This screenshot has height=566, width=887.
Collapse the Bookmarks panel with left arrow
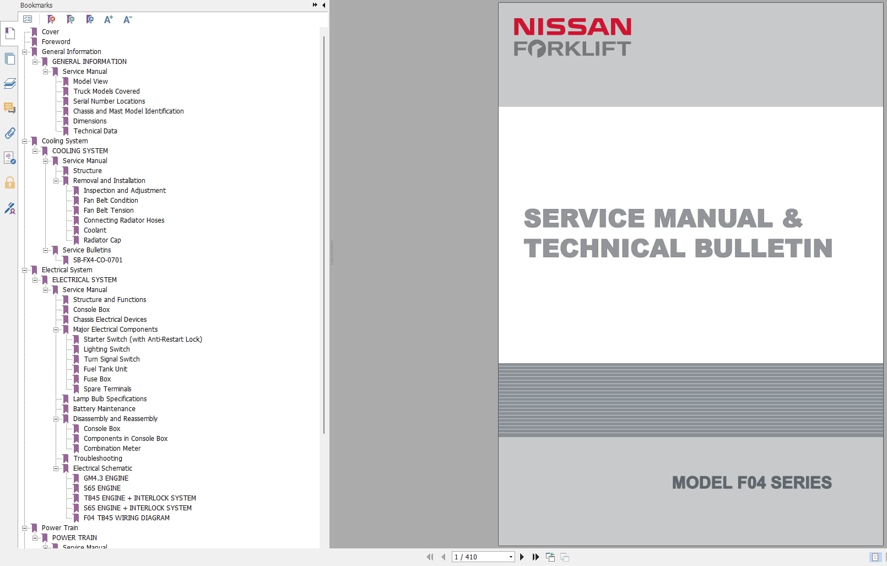point(323,5)
